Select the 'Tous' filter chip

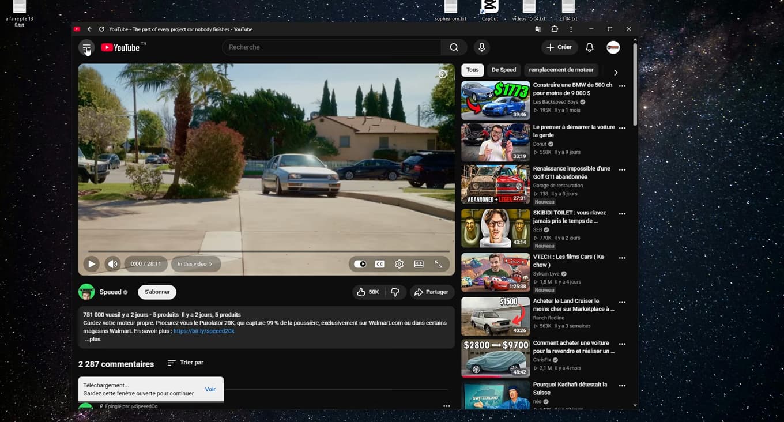tap(473, 70)
